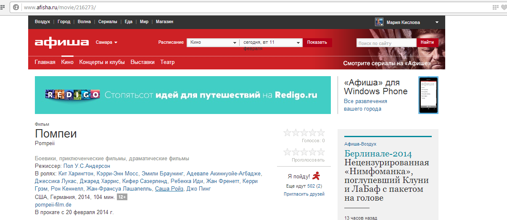
Task: Click the apps grid icon left of the address bar
Action: point(3,8)
